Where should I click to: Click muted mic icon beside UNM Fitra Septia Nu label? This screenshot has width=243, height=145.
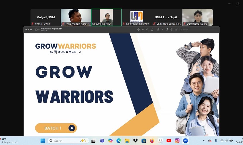click(154, 23)
